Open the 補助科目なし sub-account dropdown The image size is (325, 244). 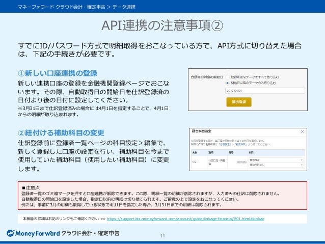tap(277, 165)
